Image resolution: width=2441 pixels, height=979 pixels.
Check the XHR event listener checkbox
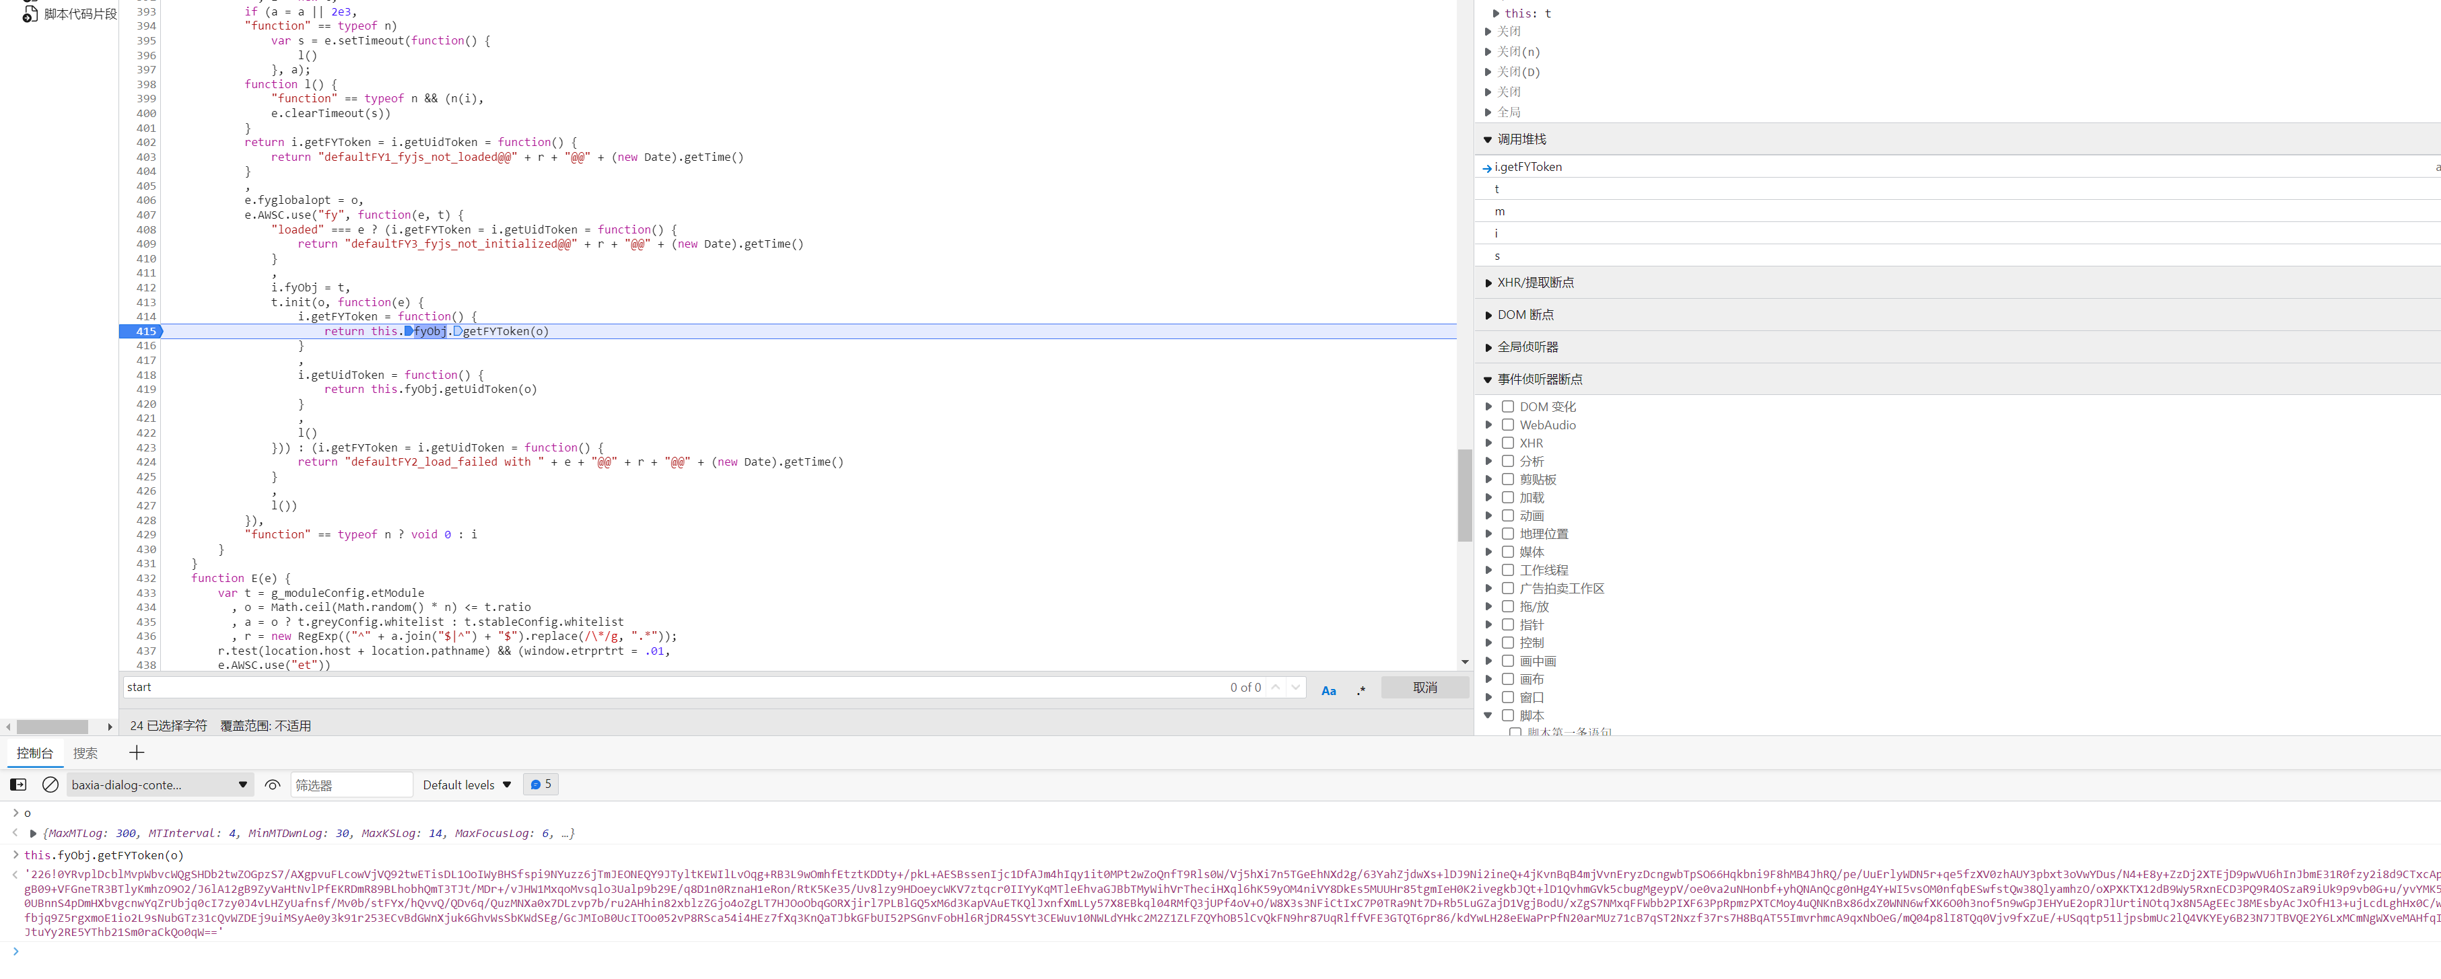pos(1508,442)
